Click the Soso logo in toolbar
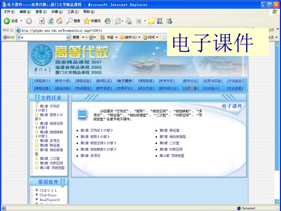 [x=9, y=37]
